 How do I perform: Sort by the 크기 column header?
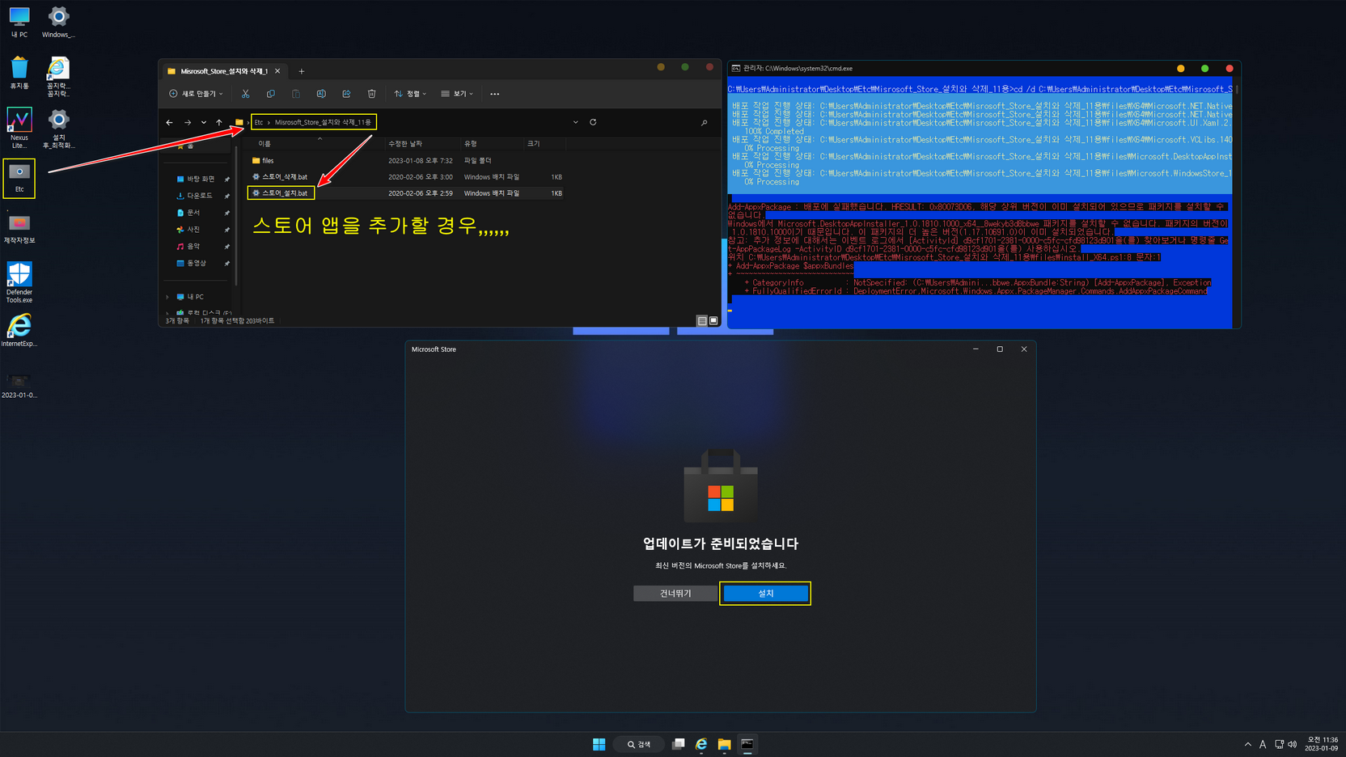click(x=533, y=144)
